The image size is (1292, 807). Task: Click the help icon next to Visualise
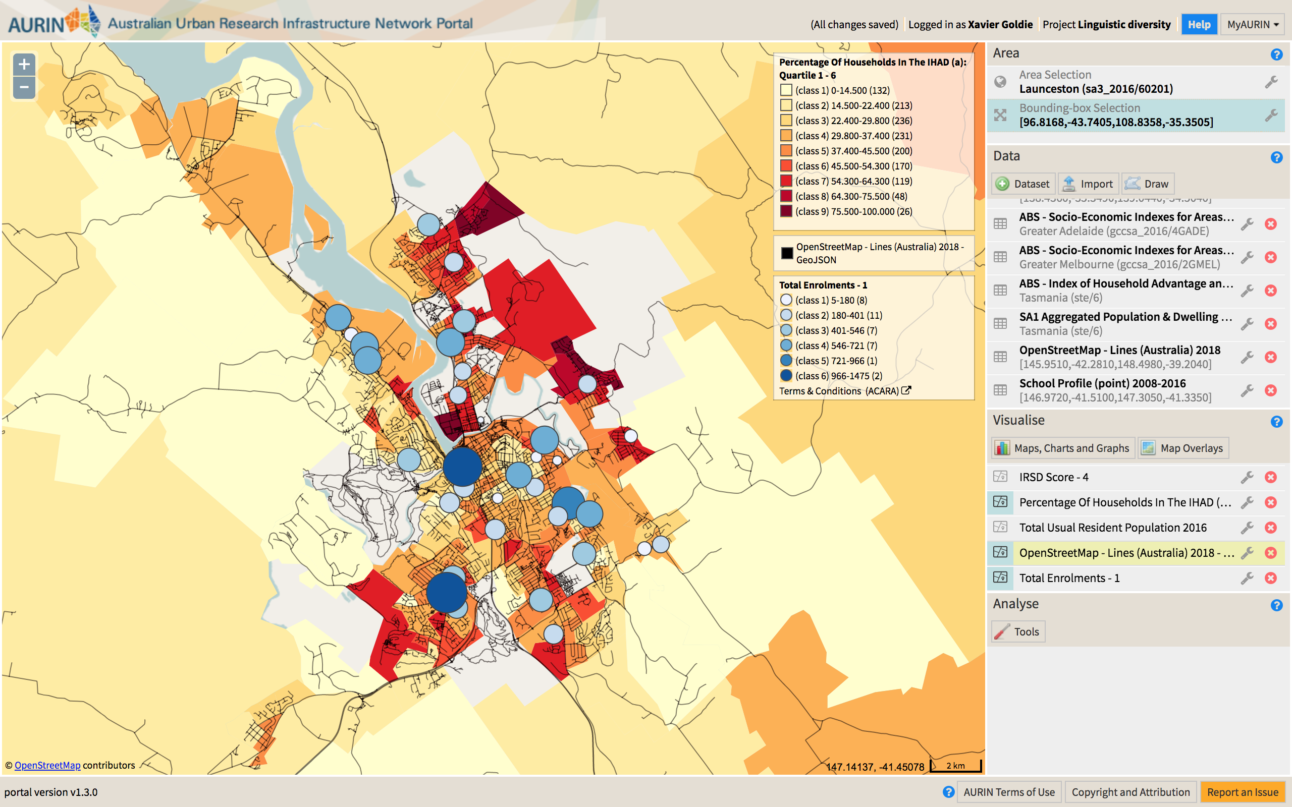pyautogui.click(x=1277, y=421)
